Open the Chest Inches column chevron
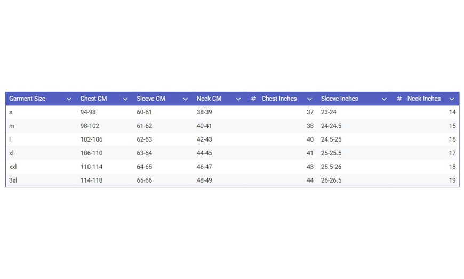The width and height of the screenshot is (464, 279). point(309,99)
